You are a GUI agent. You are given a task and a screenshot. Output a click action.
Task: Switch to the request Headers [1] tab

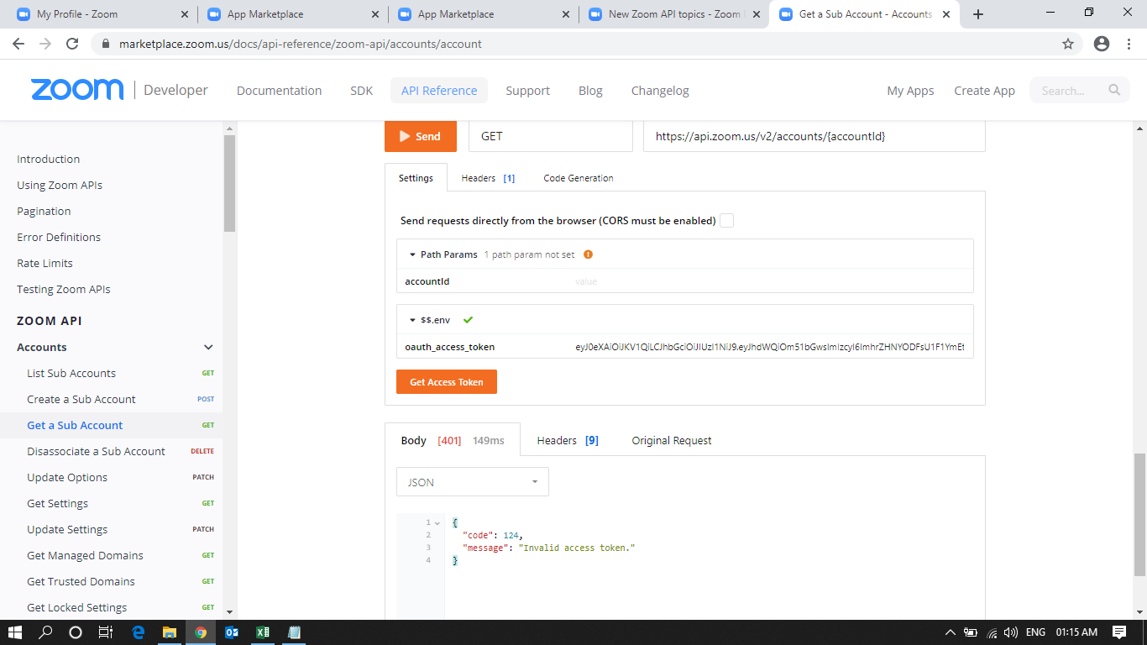pyautogui.click(x=488, y=178)
